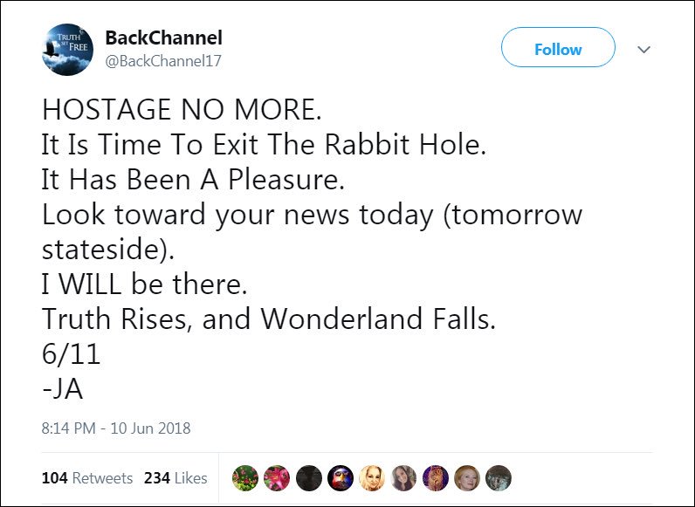Click the "-JA" signature text
Screen dimensions: 695x507
62,388
